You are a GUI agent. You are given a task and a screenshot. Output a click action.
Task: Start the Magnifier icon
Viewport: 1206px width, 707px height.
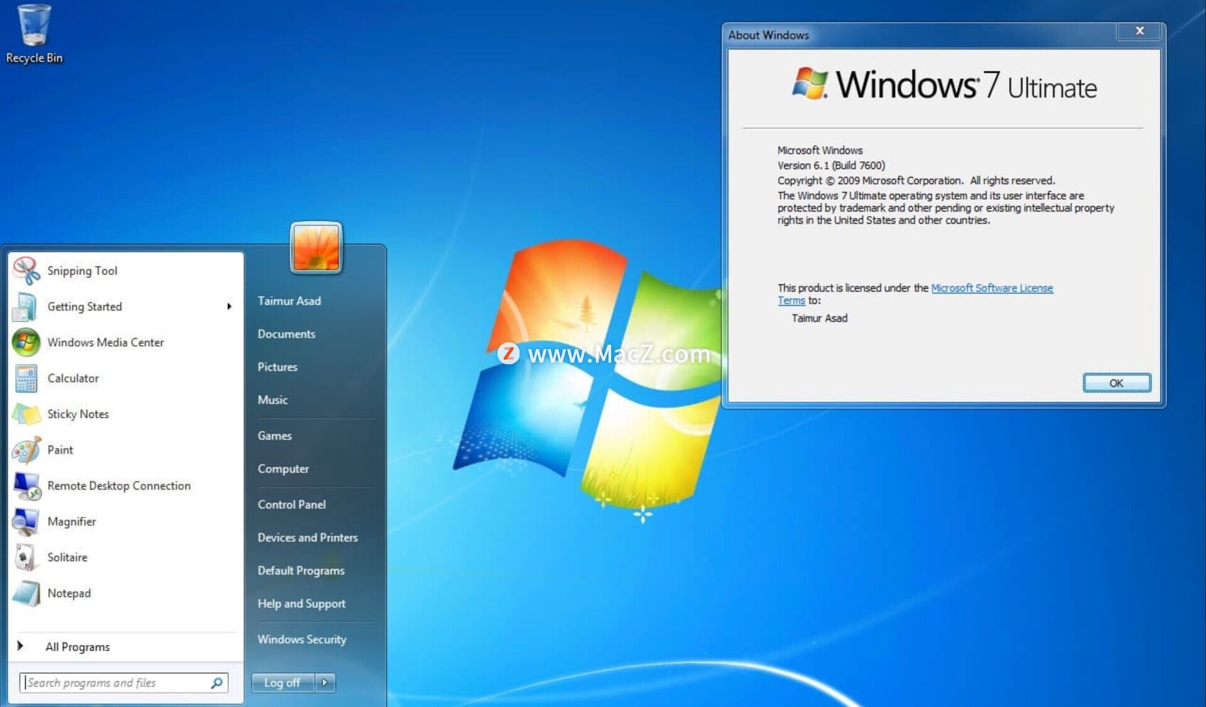pos(26,521)
